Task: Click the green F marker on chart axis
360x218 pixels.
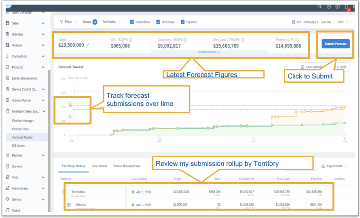Action: 70,117
